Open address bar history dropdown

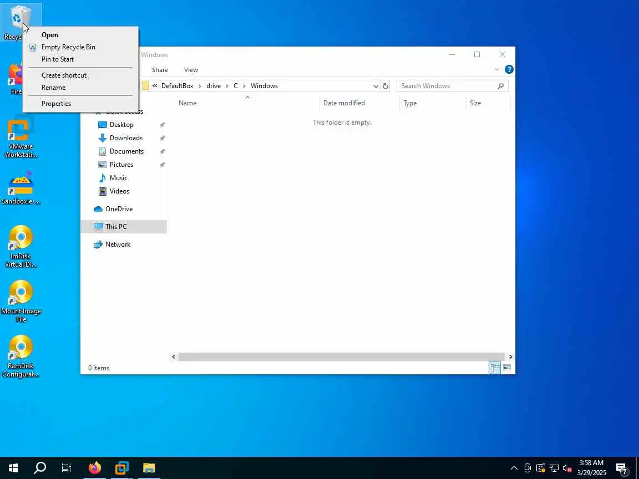coord(376,86)
